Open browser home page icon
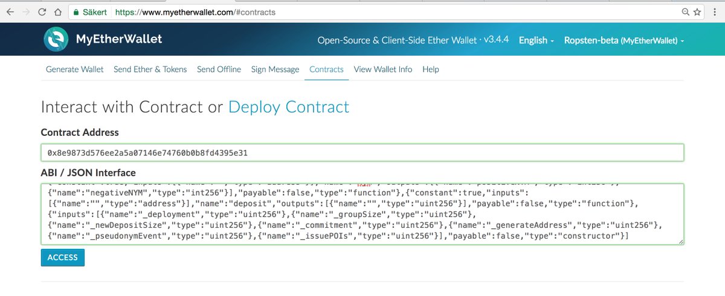The image size is (725, 296). [57, 11]
